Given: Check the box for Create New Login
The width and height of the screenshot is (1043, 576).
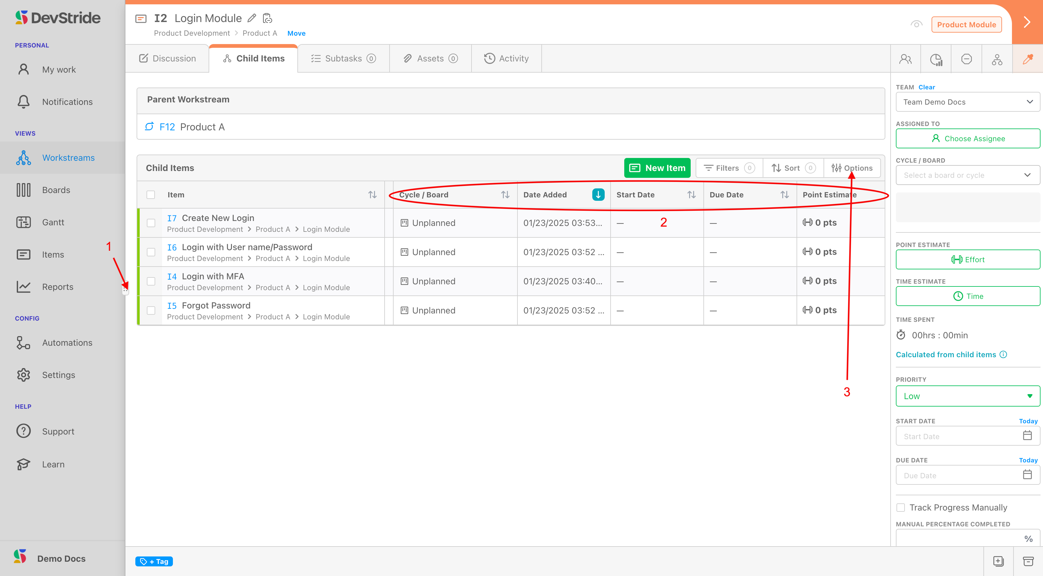Looking at the screenshot, I should [151, 223].
